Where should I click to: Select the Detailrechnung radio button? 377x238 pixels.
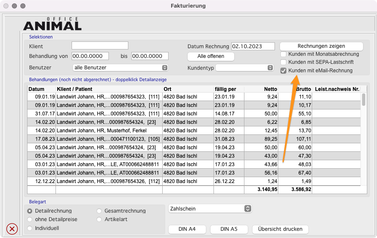click(x=30, y=211)
